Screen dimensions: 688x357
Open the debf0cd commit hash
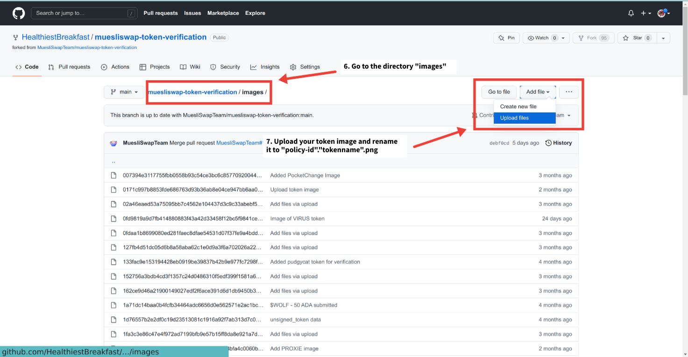[x=499, y=143]
